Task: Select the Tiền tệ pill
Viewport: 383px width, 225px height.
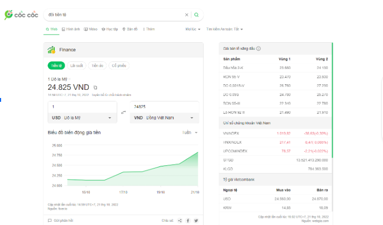Action: click(x=56, y=66)
